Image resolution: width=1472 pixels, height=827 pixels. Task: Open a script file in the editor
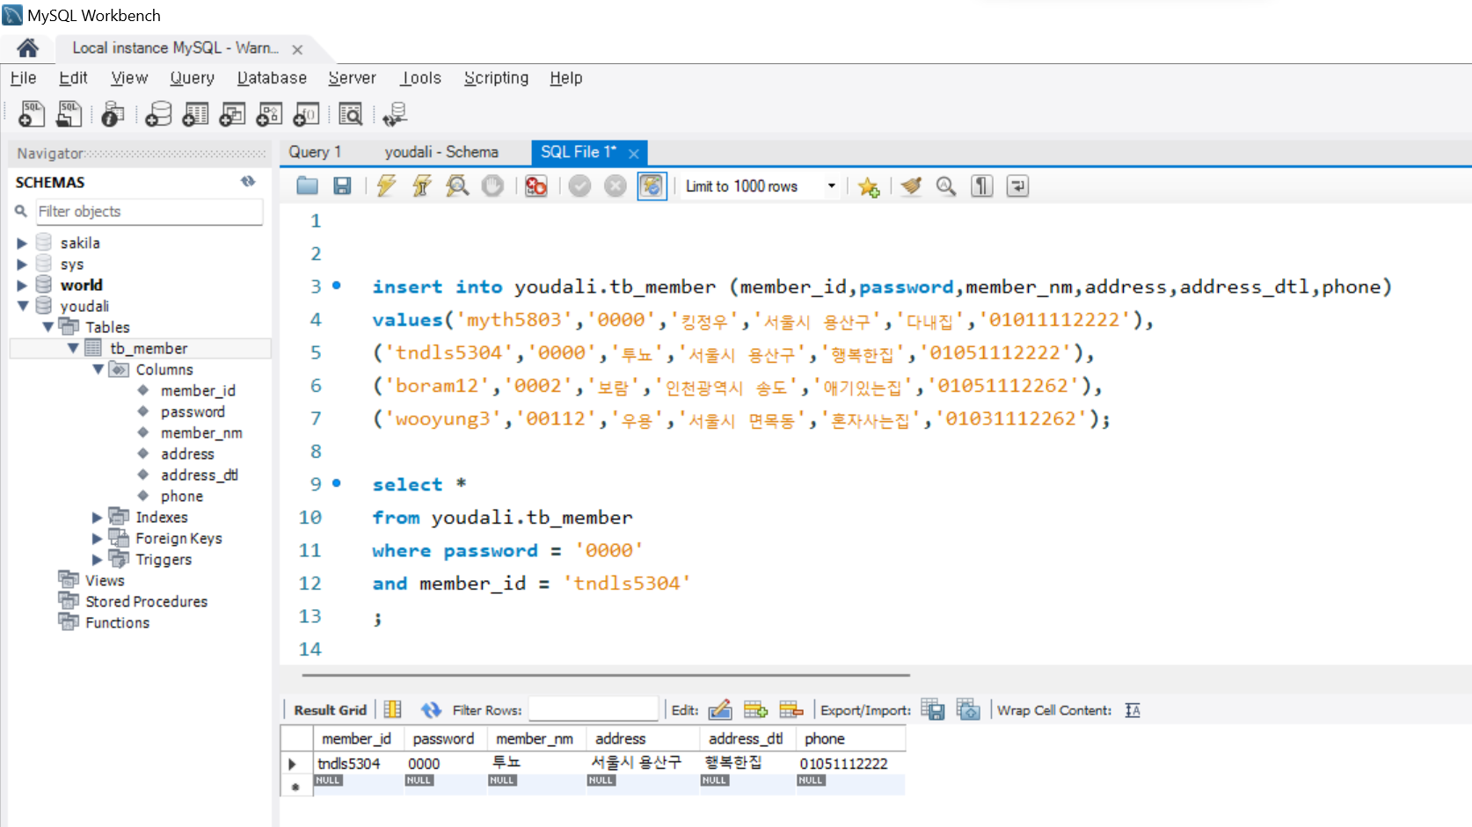(x=307, y=185)
